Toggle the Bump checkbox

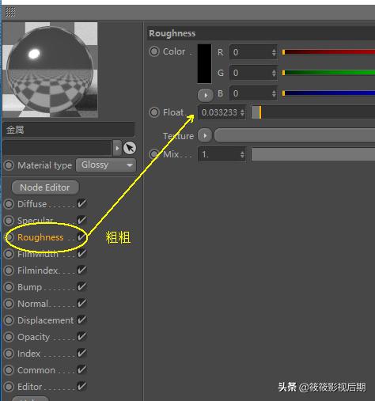[x=81, y=286]
